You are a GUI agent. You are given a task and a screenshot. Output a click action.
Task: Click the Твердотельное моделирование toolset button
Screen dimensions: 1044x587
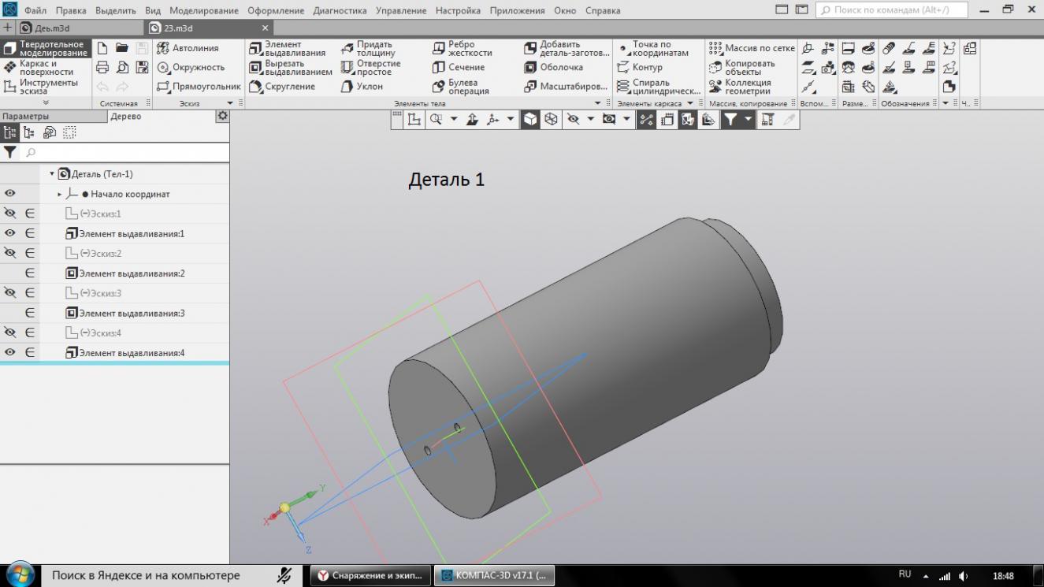[46, 49]
